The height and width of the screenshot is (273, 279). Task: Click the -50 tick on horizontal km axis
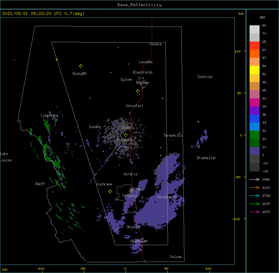coord(83,268)
